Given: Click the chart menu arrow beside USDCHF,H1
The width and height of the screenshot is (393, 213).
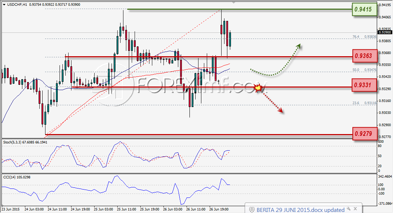Looking at the screenshot, I should 4,5.
